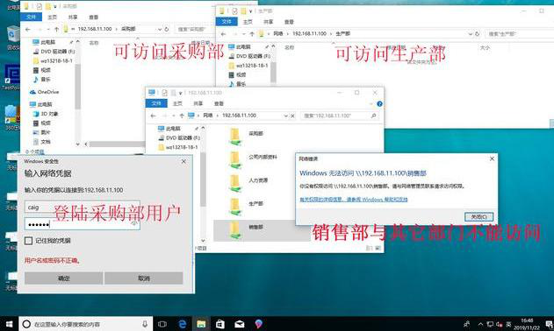
Task: Open the system tray hidden icons arrow
Action: pyautogui.click(x=480, y=324)
